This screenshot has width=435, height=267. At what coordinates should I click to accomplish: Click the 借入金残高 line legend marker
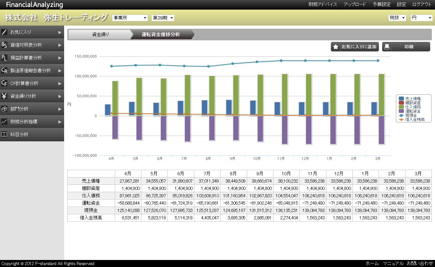click(x=401, y=120)
